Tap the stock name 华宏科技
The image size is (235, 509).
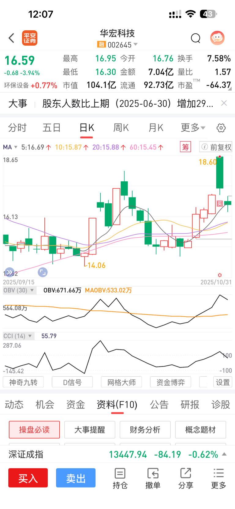117,33
